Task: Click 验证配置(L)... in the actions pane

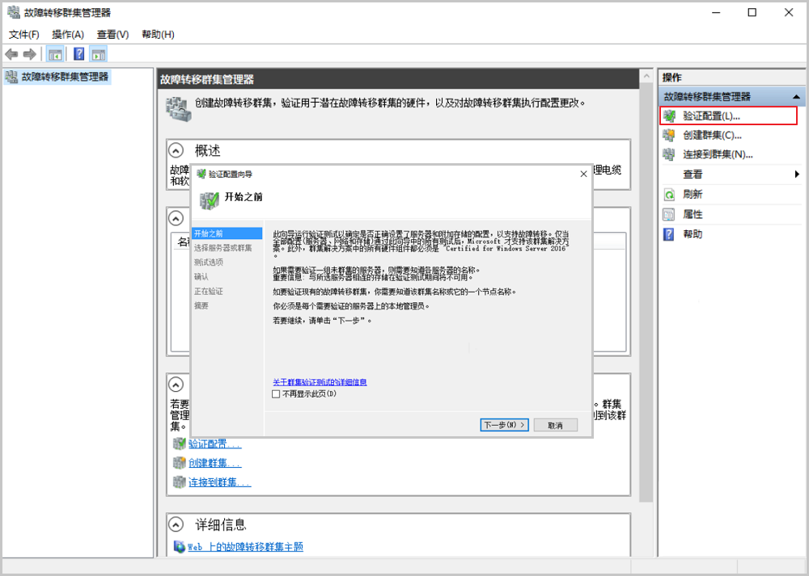Action: 711,116
